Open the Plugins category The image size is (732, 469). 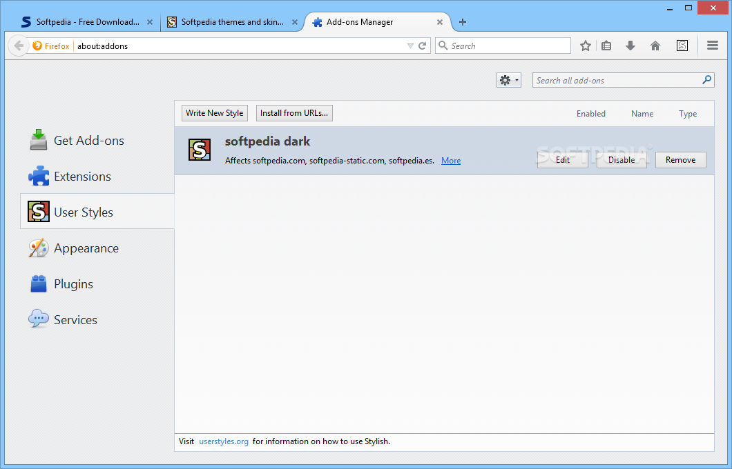pos(97,284)
